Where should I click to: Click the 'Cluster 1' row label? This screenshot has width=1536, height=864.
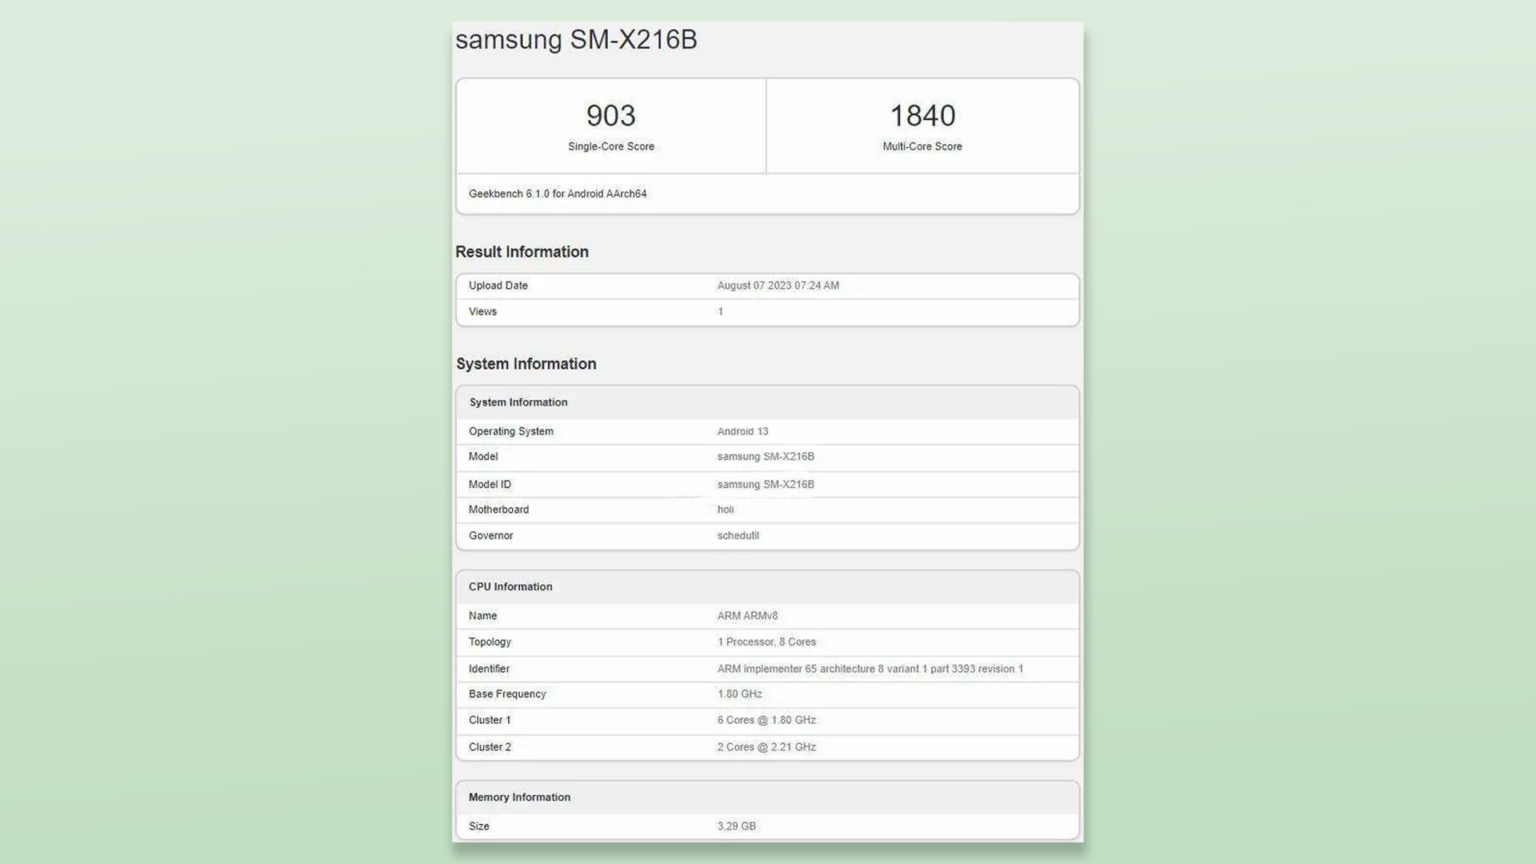click(490, 721)
